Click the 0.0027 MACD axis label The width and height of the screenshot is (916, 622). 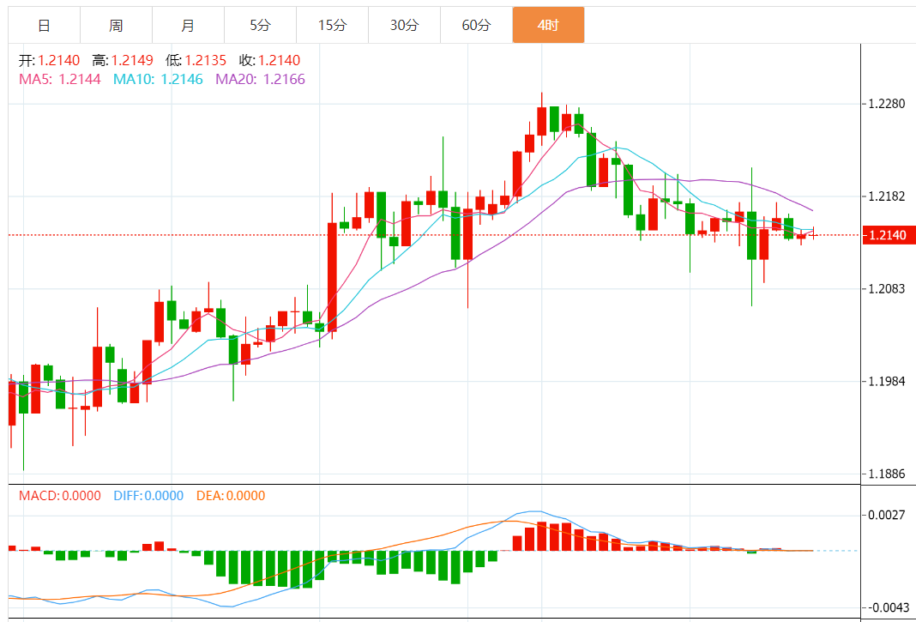886,516
